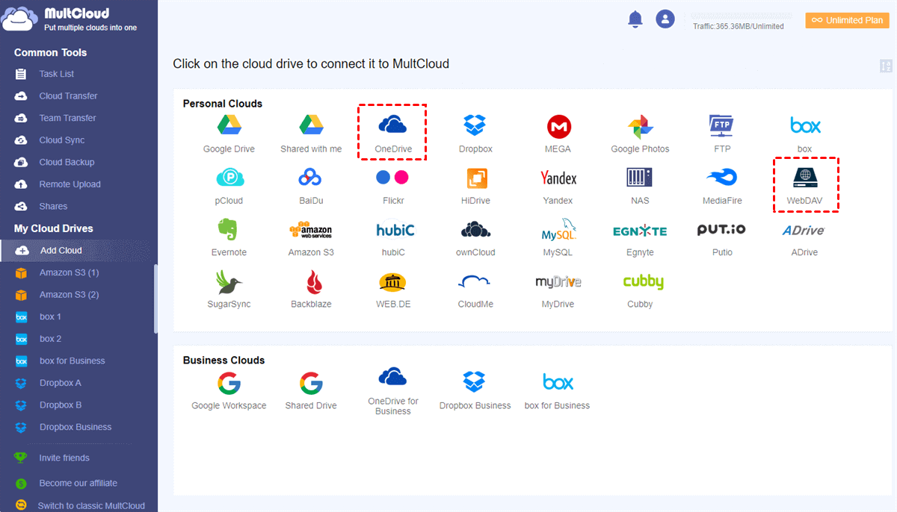Connect Amazon S3 from Personal Clouds

pos(311,230)
